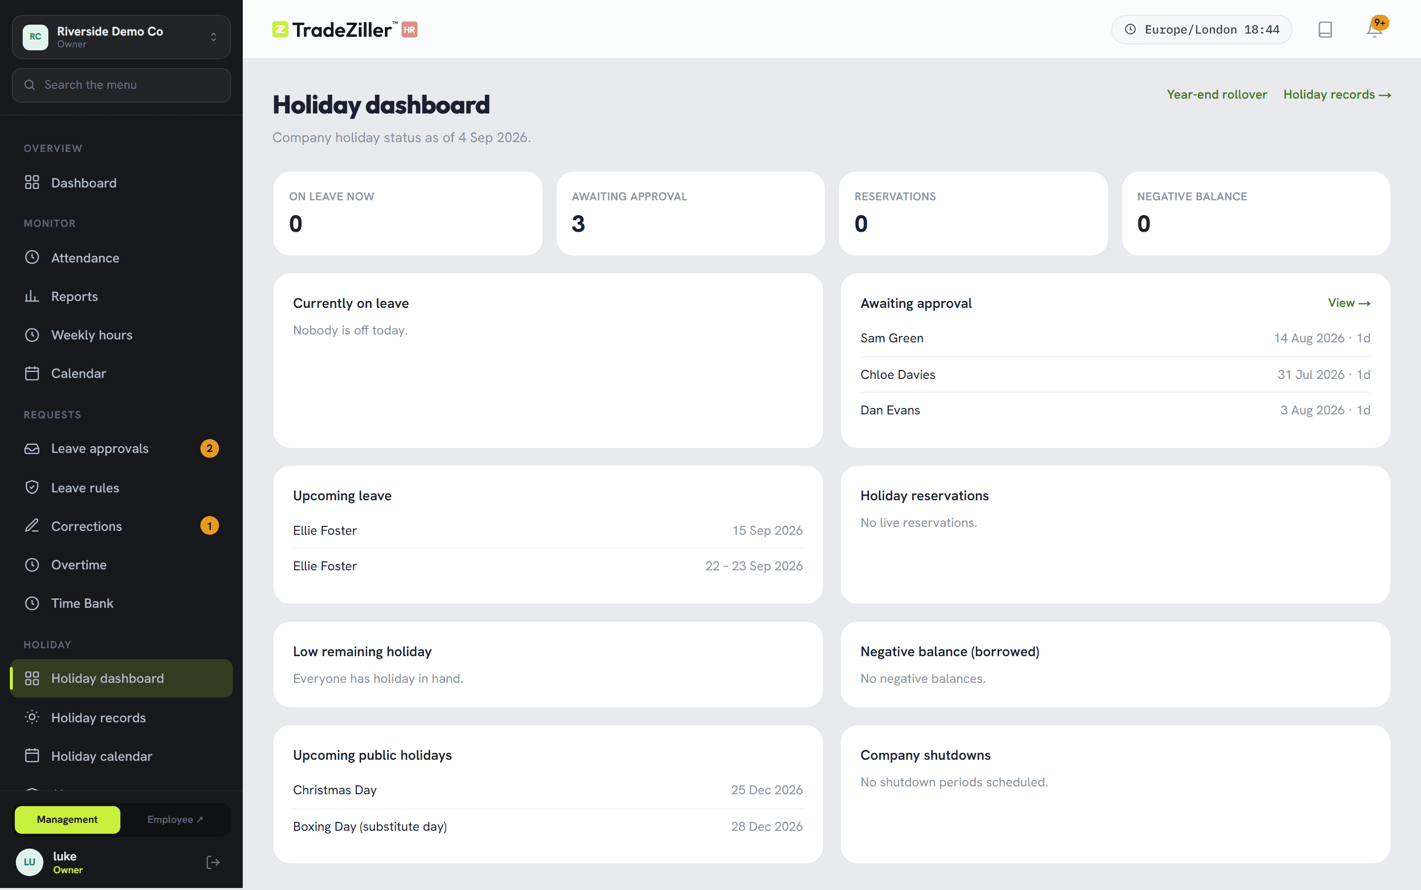Switch to Management view toggle

[x=67, y=819]
